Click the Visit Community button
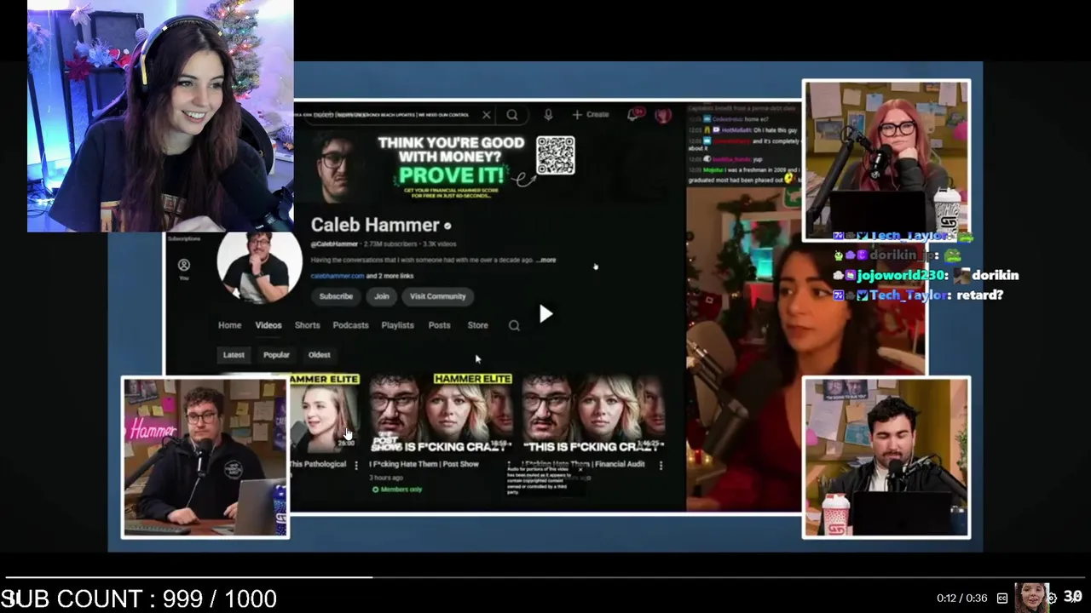1091x613 pixels. pyautogui.click(x=438, y=296)
